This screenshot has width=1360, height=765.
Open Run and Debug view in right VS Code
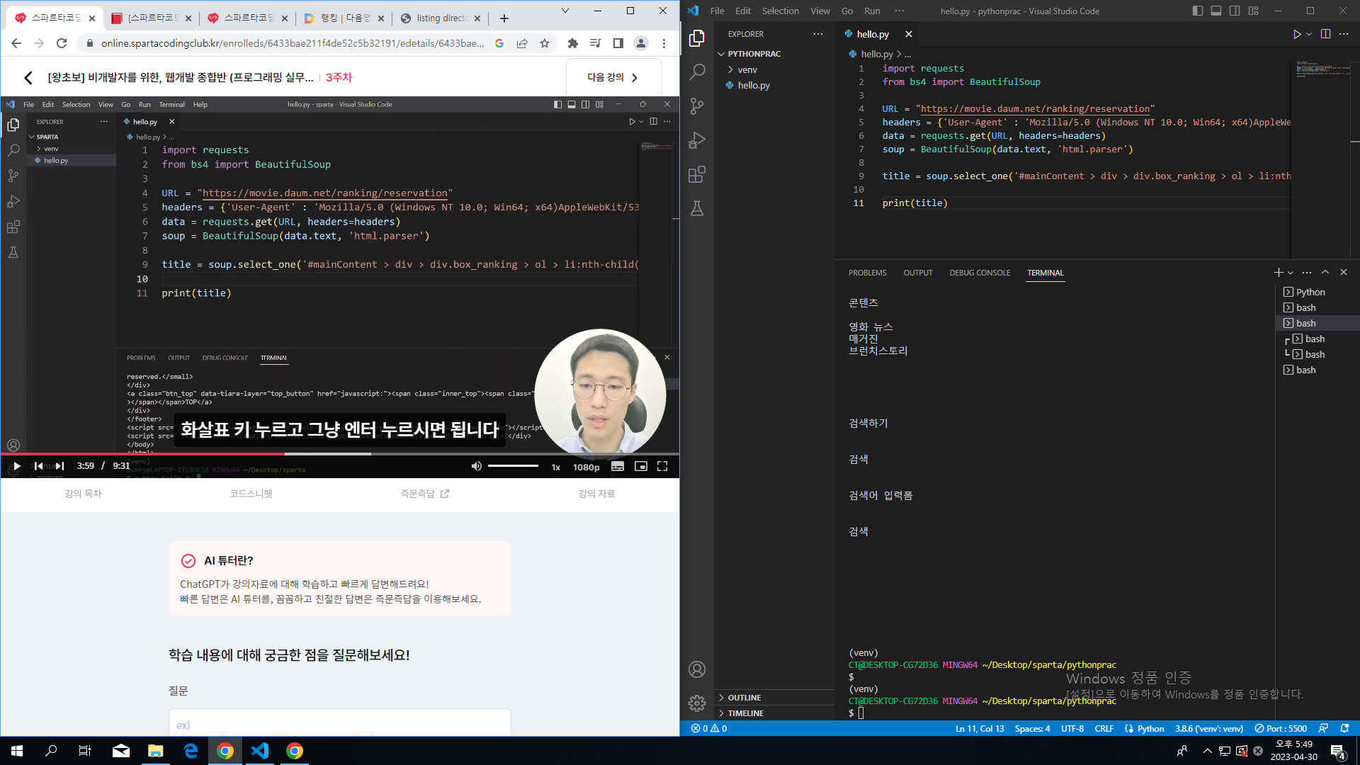697,140
